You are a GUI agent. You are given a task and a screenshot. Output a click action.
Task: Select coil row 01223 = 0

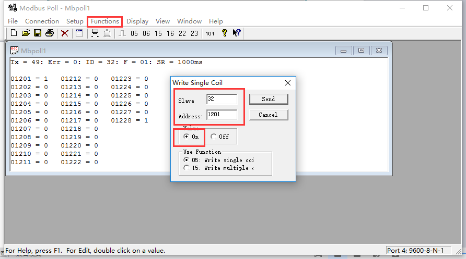(x=130, y=79)
